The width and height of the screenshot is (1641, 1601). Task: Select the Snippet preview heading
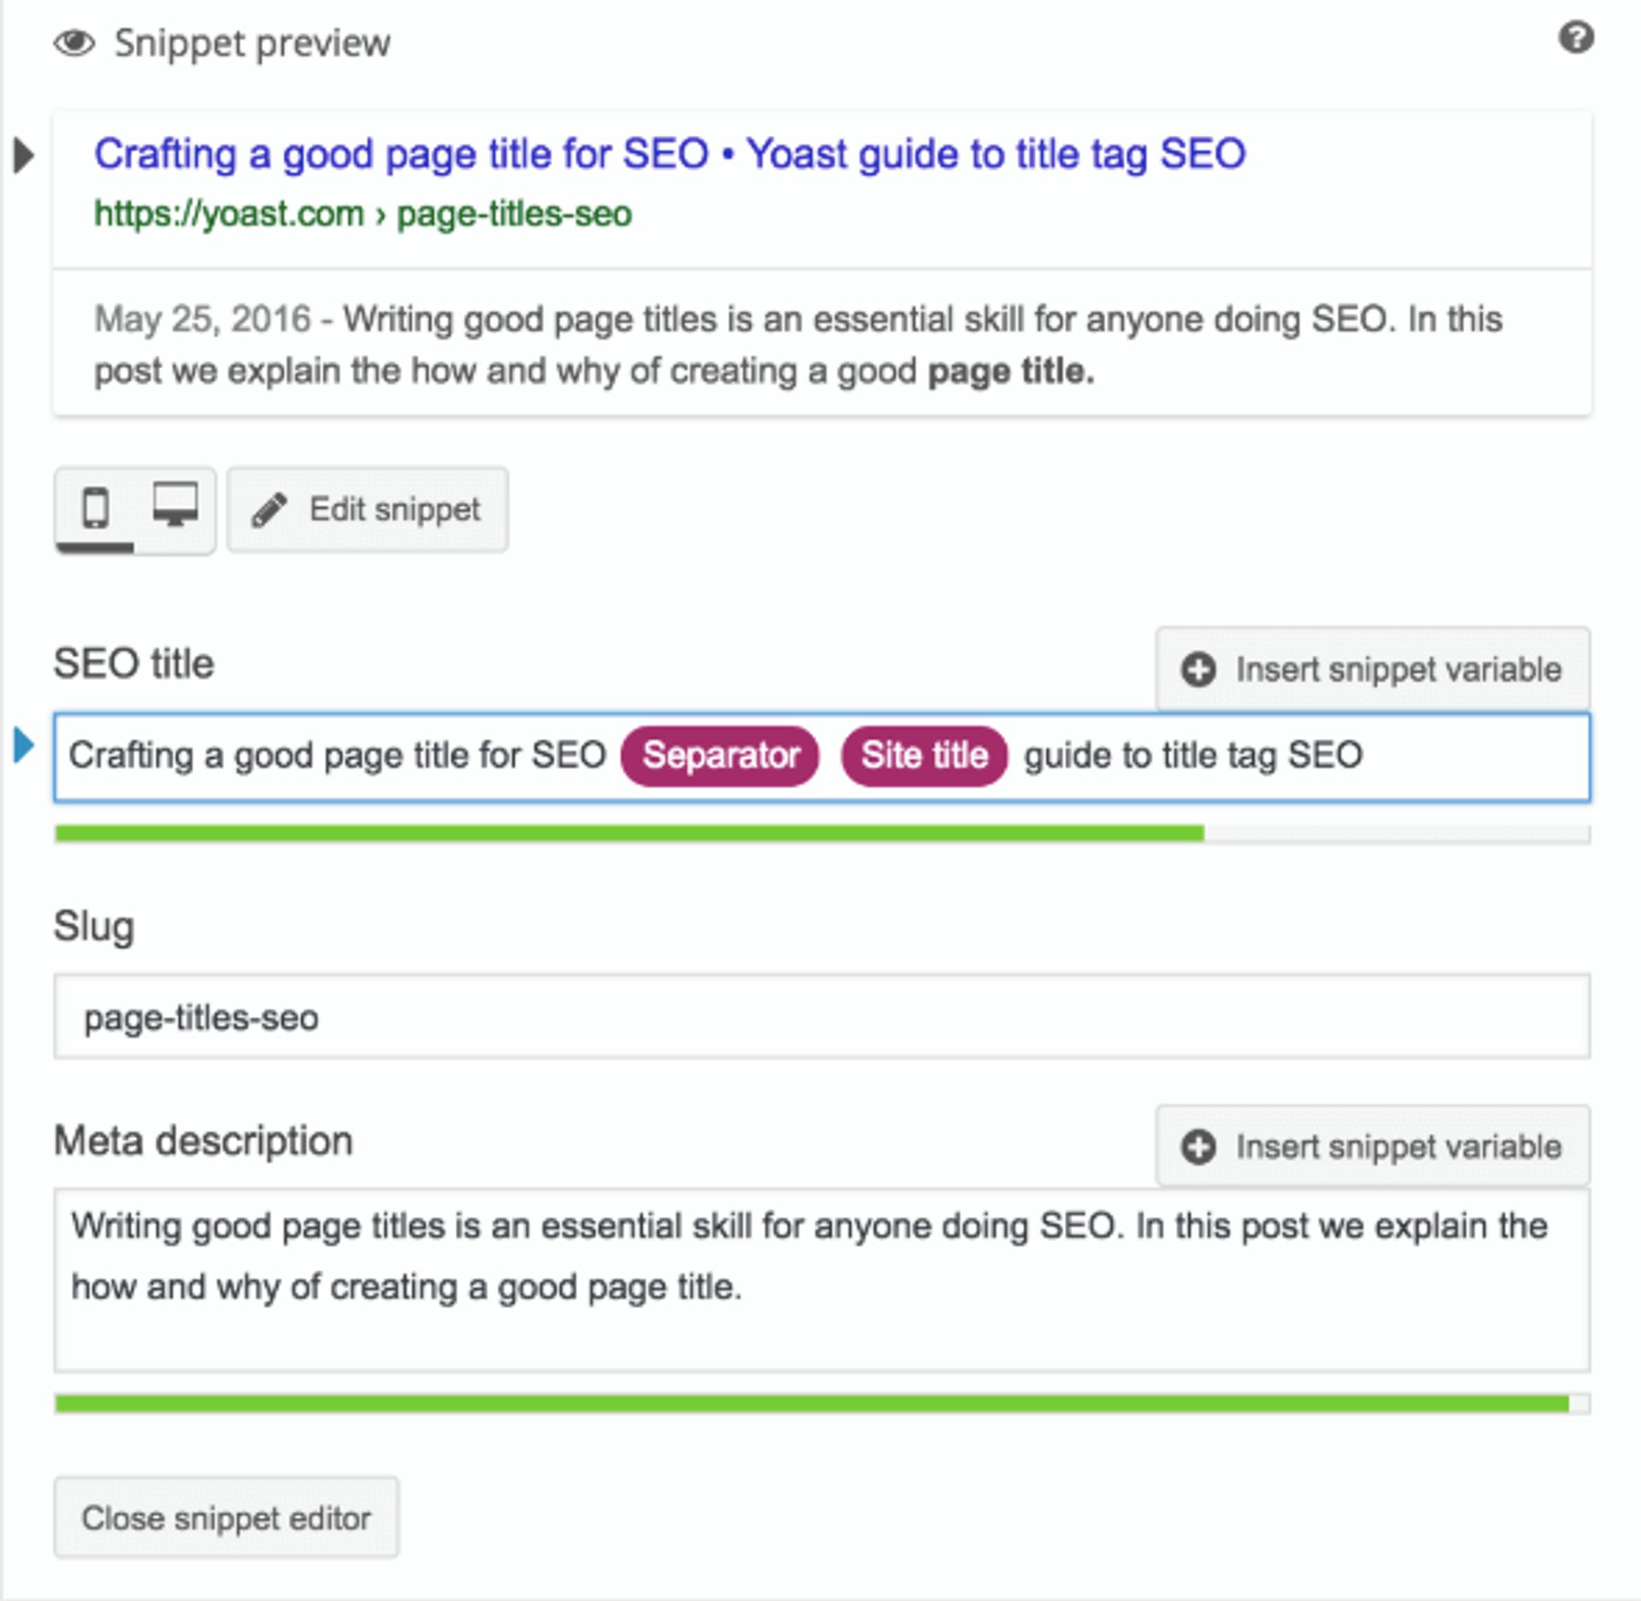(252, 41)
